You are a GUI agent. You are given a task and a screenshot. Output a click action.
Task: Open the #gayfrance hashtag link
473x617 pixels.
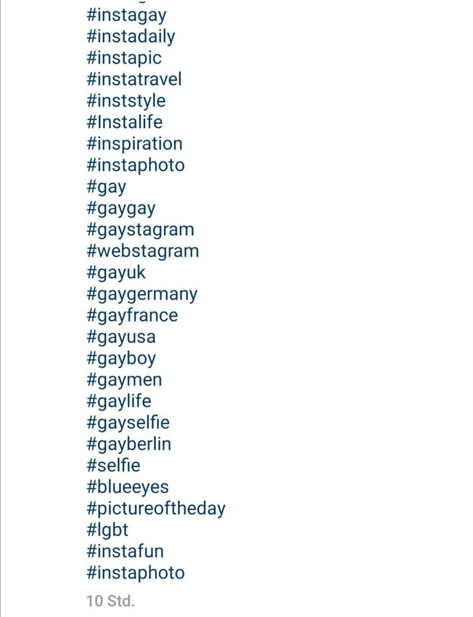coord(132,315)
